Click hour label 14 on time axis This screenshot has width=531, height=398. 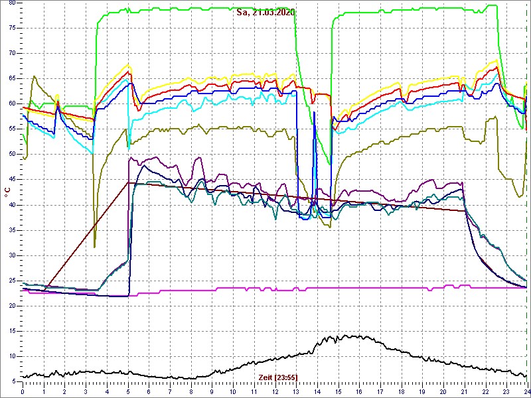click(x=317, y=391)
